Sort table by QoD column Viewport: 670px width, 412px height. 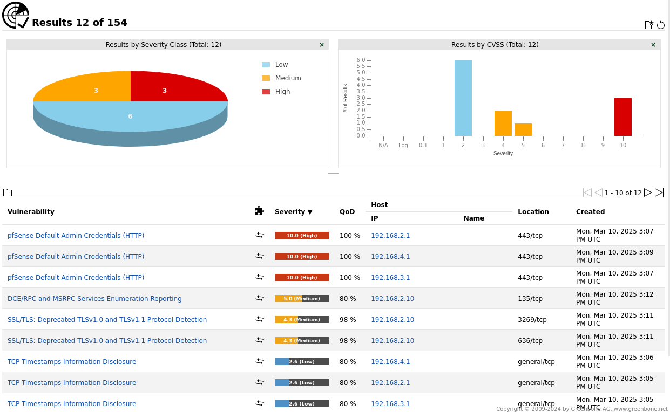coord(347,212)
